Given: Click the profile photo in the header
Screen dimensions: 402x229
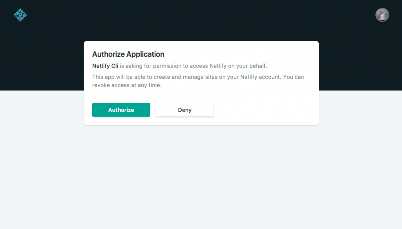Looking at the screenshot, I should point(382,15).
